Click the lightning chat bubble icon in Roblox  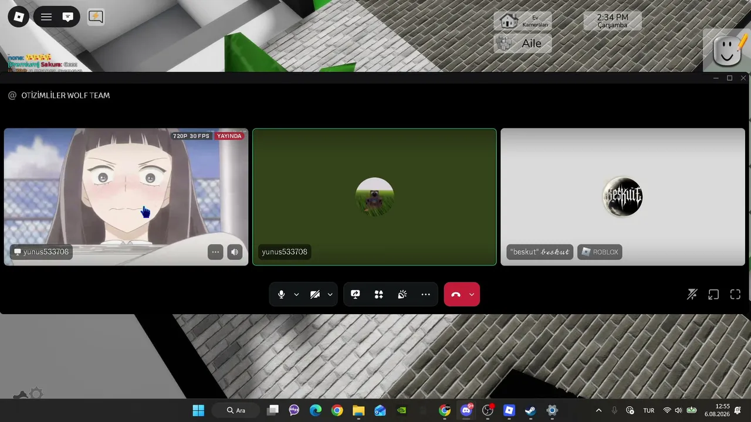[96, 17]
